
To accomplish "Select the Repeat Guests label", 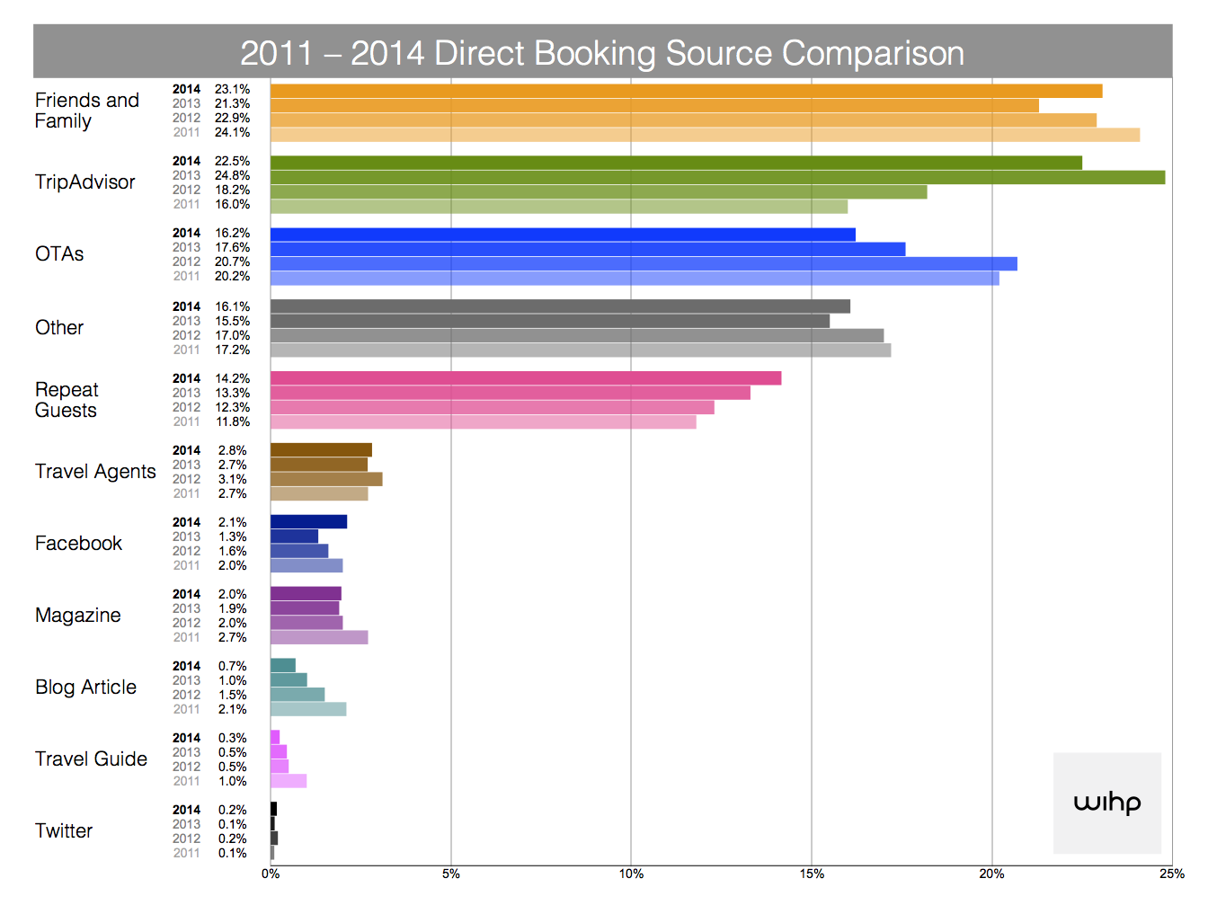I will click(67, 400).
